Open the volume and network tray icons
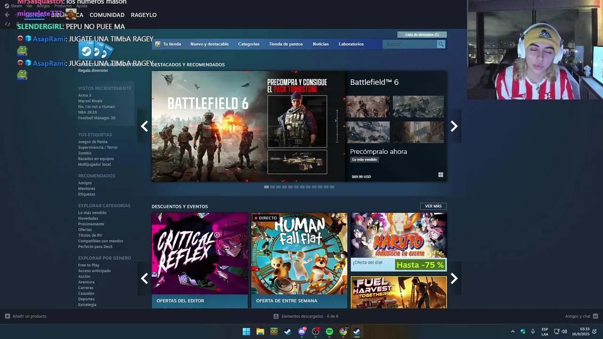Image resolution: width=603 pixels, height=339 pixels. (x=560, y=331)
